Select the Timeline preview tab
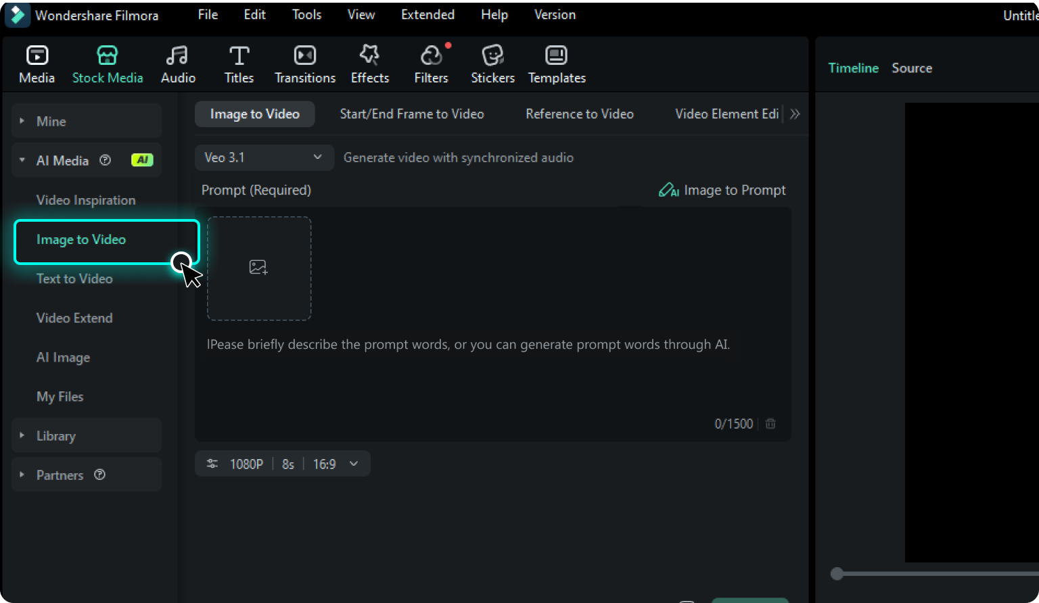This screenshot has height=603, width=1039. coord(854,68)
